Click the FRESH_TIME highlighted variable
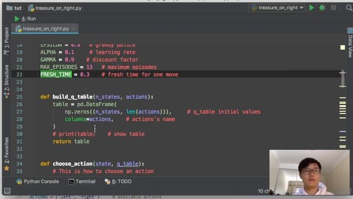This screenshot has width=353, height=199. click(56, 75)
